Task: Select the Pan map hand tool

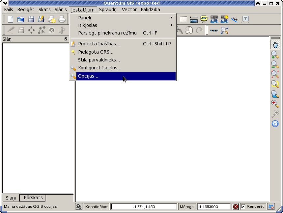Action: pyautogui.click(x=275, y=45)
